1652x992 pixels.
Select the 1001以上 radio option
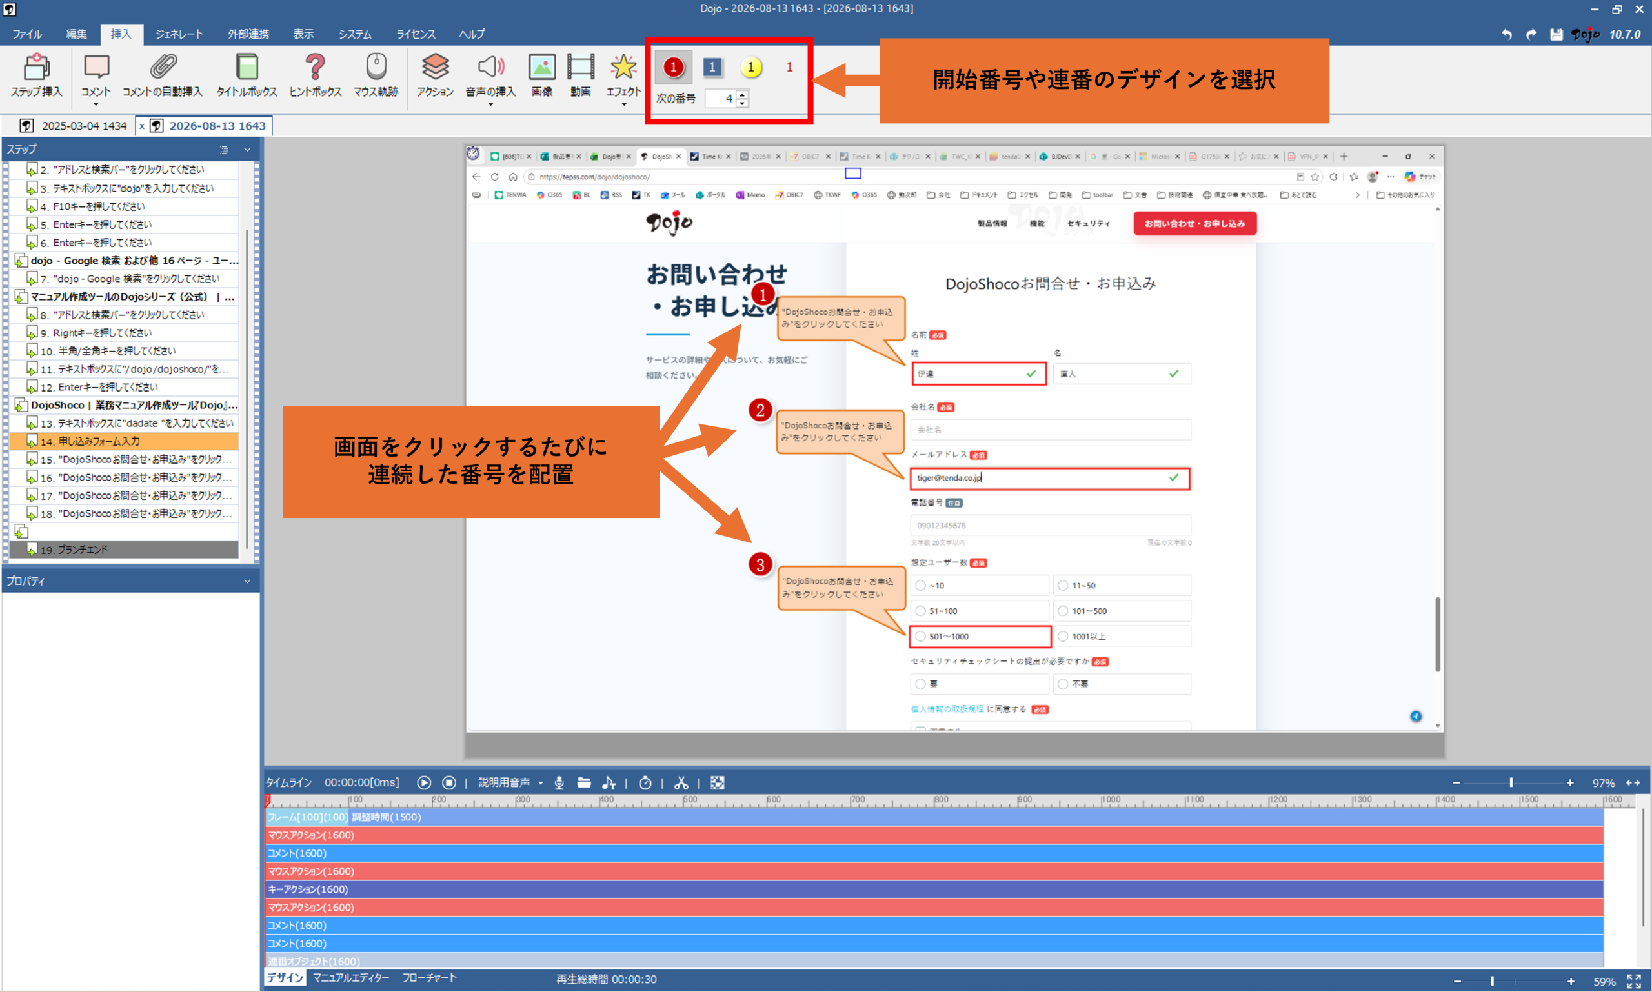pyautogui.click(x=1063, y=637)
